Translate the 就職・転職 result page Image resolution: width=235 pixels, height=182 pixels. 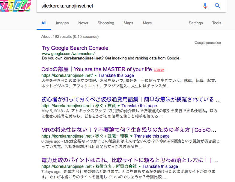(152, 136)
